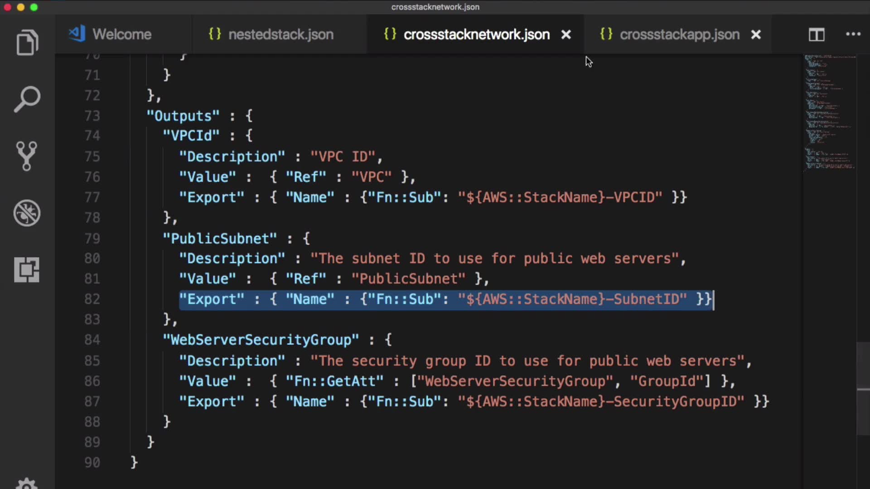Open the Debug panel icon
The image size is (870, 489).
click(x=27, y=213)
